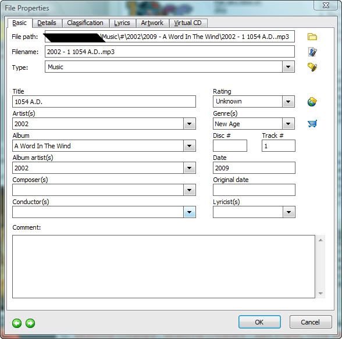Click into the Title field showing 1054 A.D.
This screenshot has width=342, height=339.
[104, 102]
